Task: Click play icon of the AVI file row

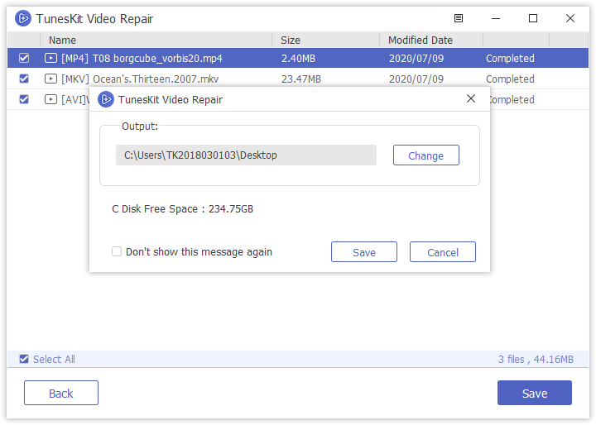Action: (50, 99)
